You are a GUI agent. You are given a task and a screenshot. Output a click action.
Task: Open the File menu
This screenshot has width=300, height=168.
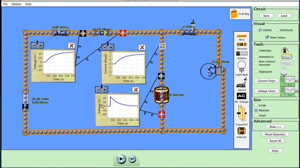[x=5, y=4]
